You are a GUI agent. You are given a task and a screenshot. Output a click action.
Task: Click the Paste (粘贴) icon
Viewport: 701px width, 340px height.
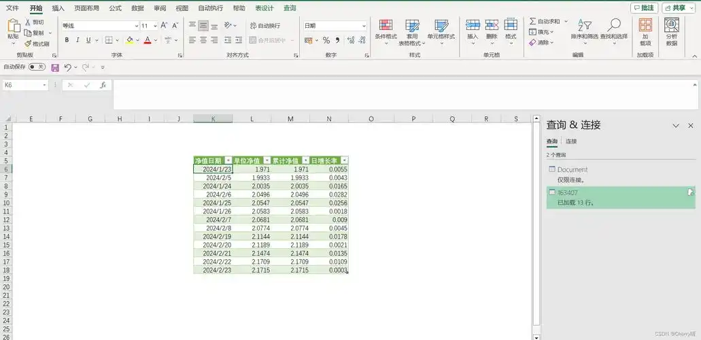click(x=13, y=26)
